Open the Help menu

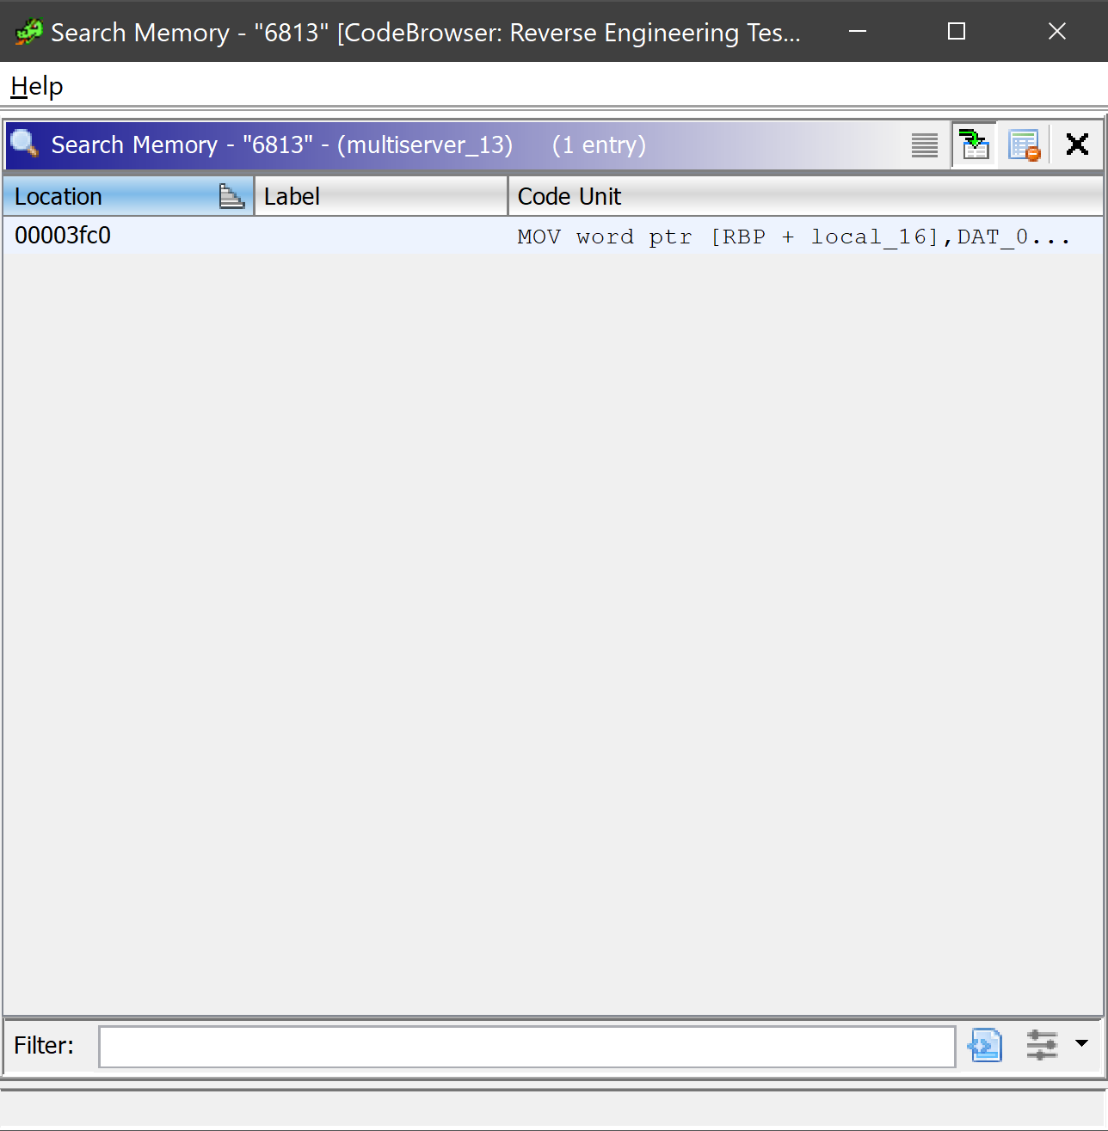tap(35, 86)
